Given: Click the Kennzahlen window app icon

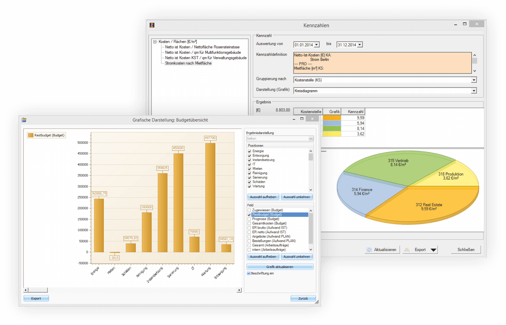Looking at the screenshot, I should tap(152, 25).
